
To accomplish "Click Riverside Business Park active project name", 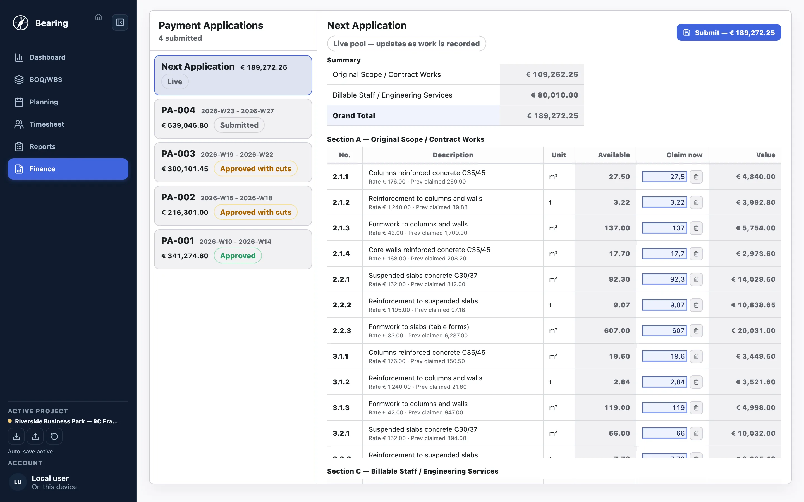I will tap(66, 421).
